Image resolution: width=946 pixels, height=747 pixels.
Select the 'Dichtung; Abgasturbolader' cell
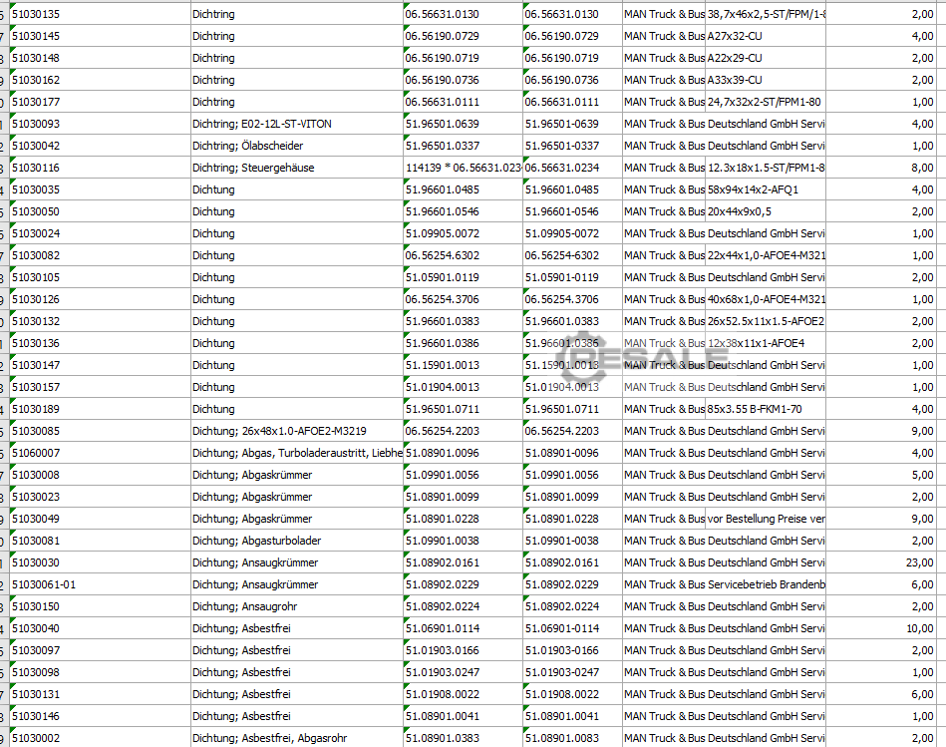[296, 541]
